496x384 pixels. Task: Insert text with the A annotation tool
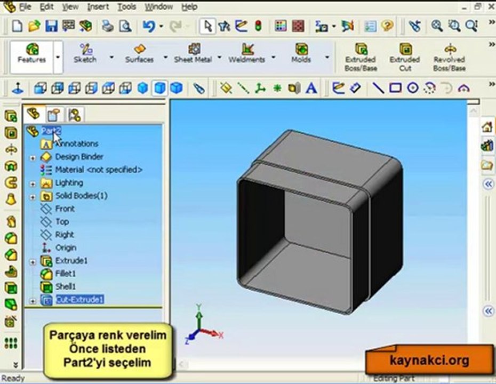pyautogui.click(x=311, y=88)
